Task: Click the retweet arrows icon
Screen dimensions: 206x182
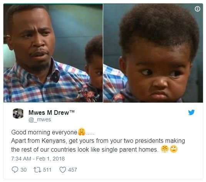Action: click(38, 170)
